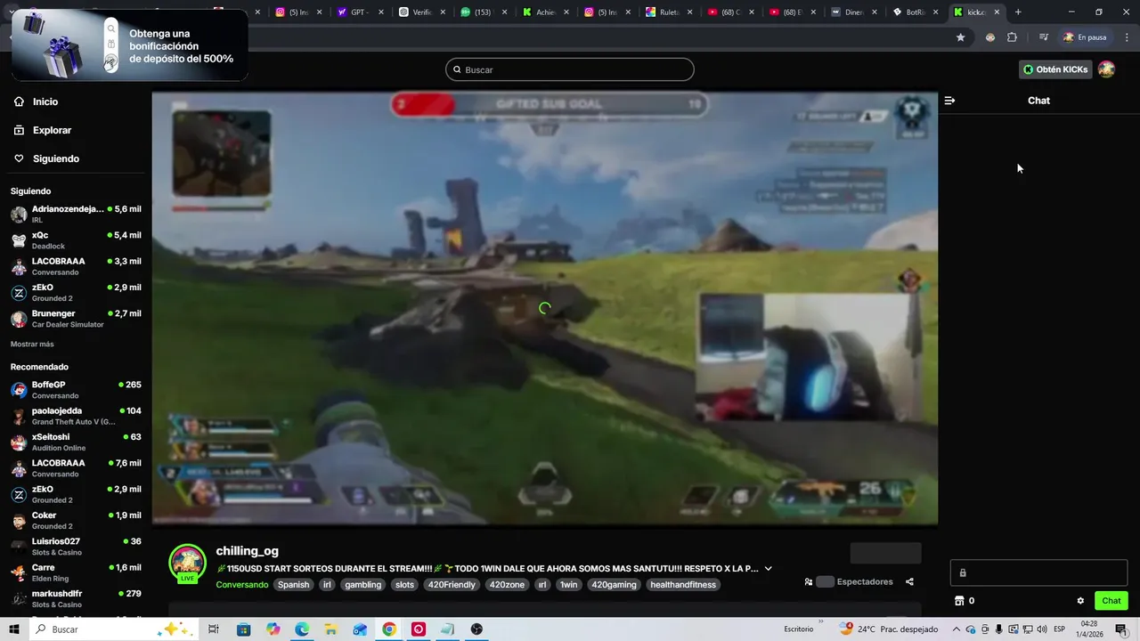
Task: Switch to the BotRix browser tab
Action: 916,12
